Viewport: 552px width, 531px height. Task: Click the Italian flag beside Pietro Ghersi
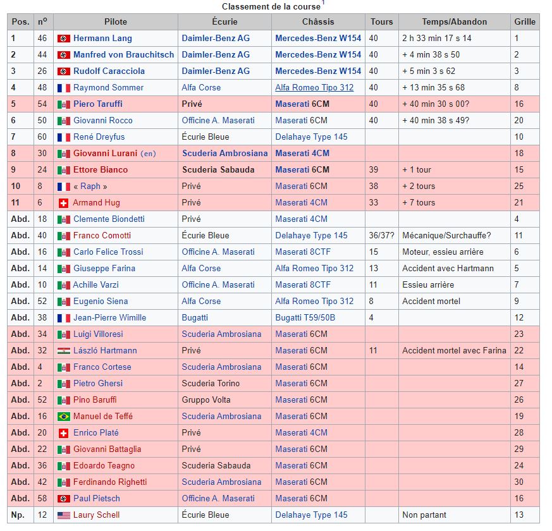pos(64,384)
